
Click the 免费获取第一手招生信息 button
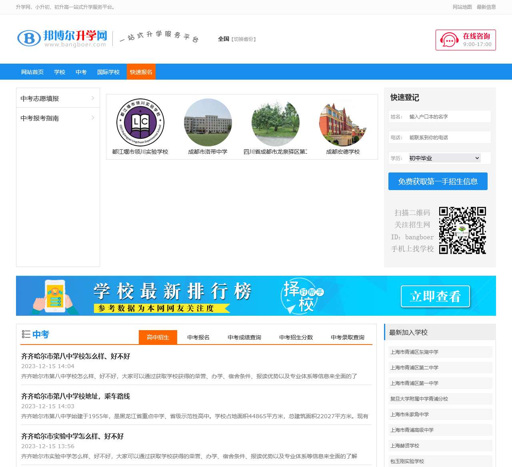pos(437,181)
